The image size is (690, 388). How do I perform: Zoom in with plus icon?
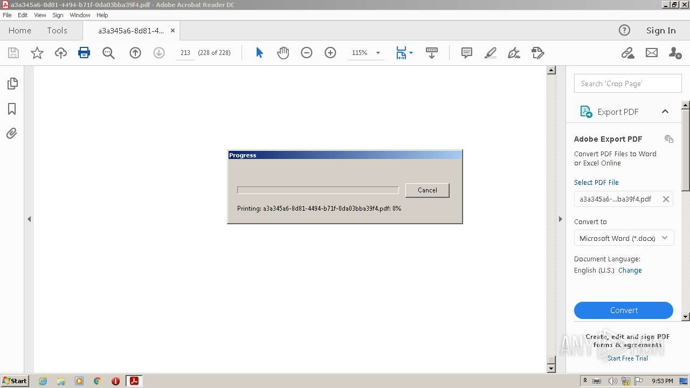pyautogui.click(x=330, y=53)
